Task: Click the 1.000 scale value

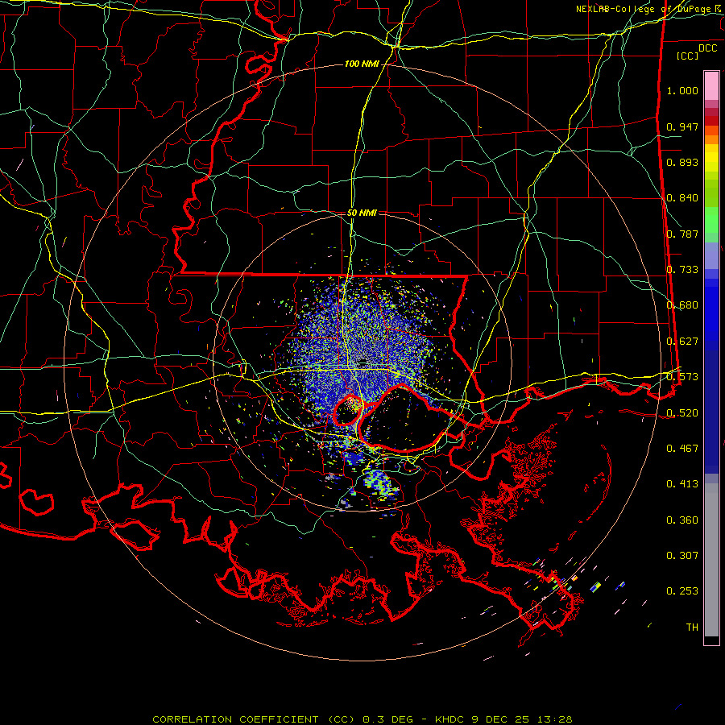Action: pyautogui.click(x=682, y=90)
